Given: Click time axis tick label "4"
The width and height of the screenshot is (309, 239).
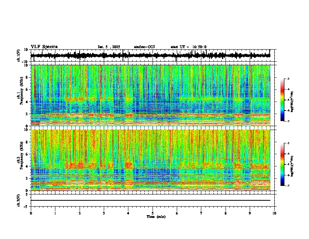Looking at the screenshot, I should 128,213.
